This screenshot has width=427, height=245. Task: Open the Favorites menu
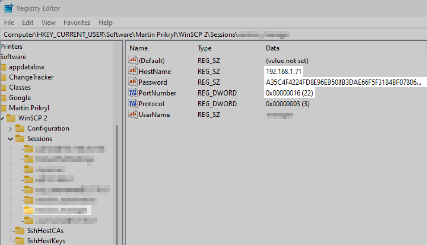click(x=77, y=22)
